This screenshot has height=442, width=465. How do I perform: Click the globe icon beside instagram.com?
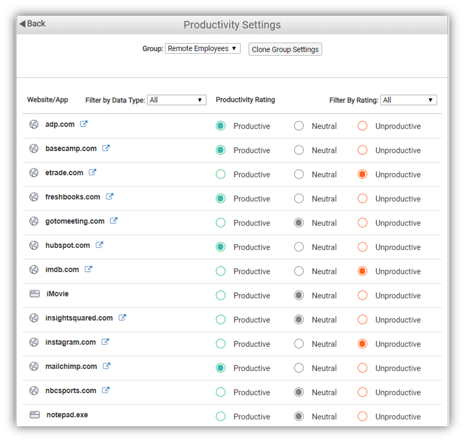(x=34, y=342)
